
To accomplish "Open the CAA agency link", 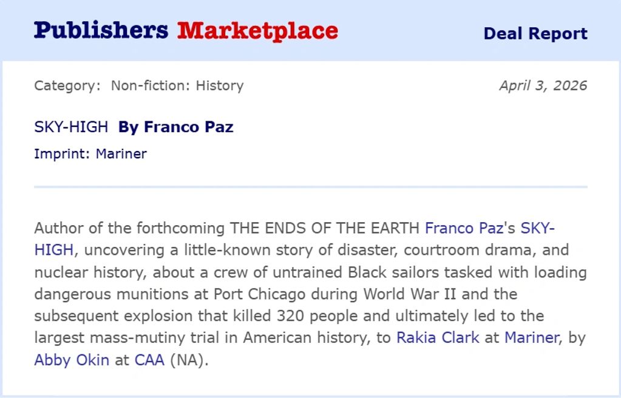I will (x=149, y=360).
